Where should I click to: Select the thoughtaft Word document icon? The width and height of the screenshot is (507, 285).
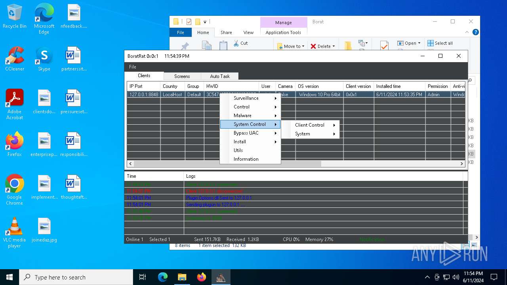pyautogui.click(x=74, y=187)
